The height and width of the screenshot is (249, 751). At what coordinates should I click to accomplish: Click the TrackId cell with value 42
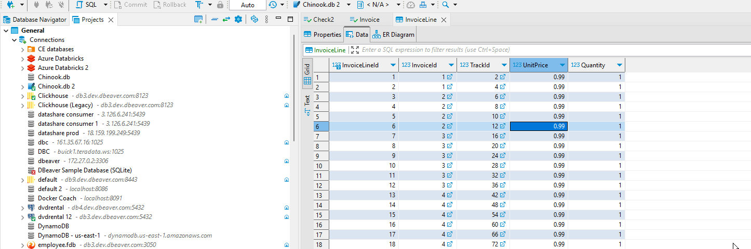(x=483, y=195)
